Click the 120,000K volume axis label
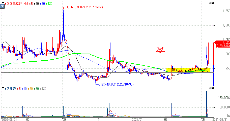This screenshot has width=230, height=121. click(x=224, y=98)
